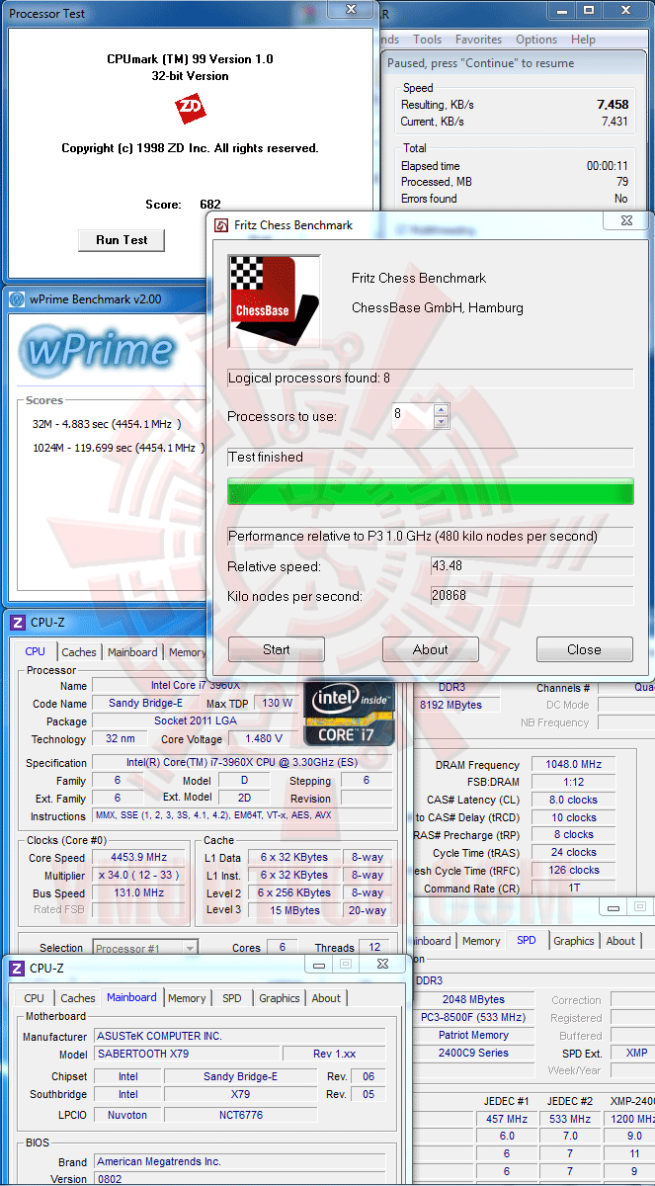This screenshot has width=655, height=1186.
Task: Click LPCIO model NCT6776
Action: click(x=241, y=1114)
